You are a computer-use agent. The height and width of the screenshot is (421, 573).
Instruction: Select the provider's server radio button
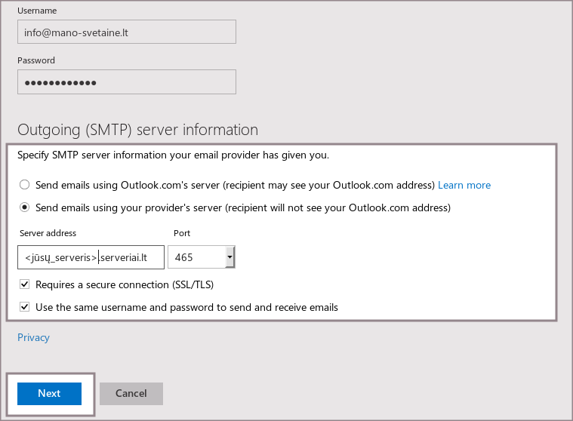pos(25,207)
